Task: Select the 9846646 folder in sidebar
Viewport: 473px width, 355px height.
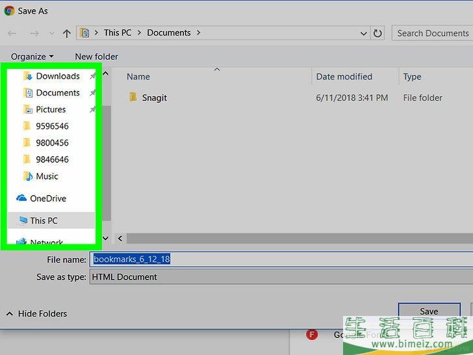Action: click(52, 159)
